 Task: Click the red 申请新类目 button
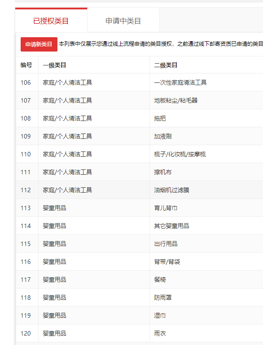[39, 44]
